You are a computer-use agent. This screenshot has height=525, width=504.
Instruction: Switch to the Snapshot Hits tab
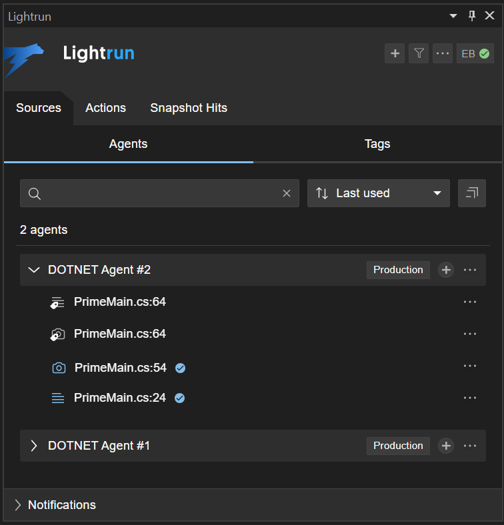189,108
